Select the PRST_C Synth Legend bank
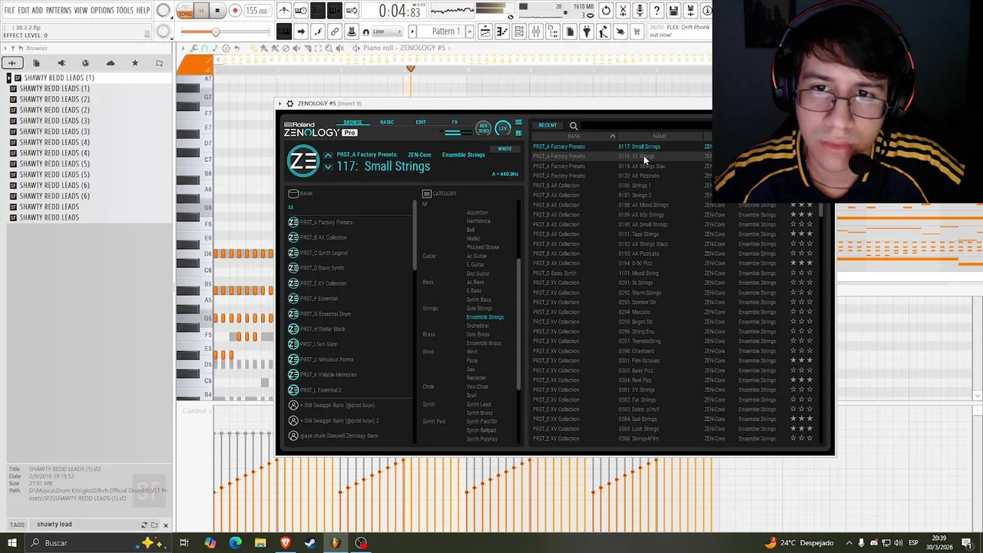The image size is (983, 553). [x=323, y=253]
